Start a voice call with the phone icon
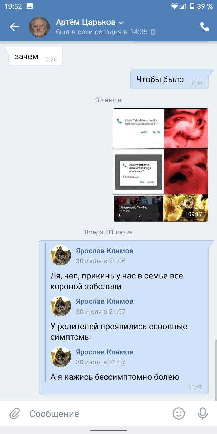Image resolution: width=217 pixels, height=434 pixels. point(204,27)
